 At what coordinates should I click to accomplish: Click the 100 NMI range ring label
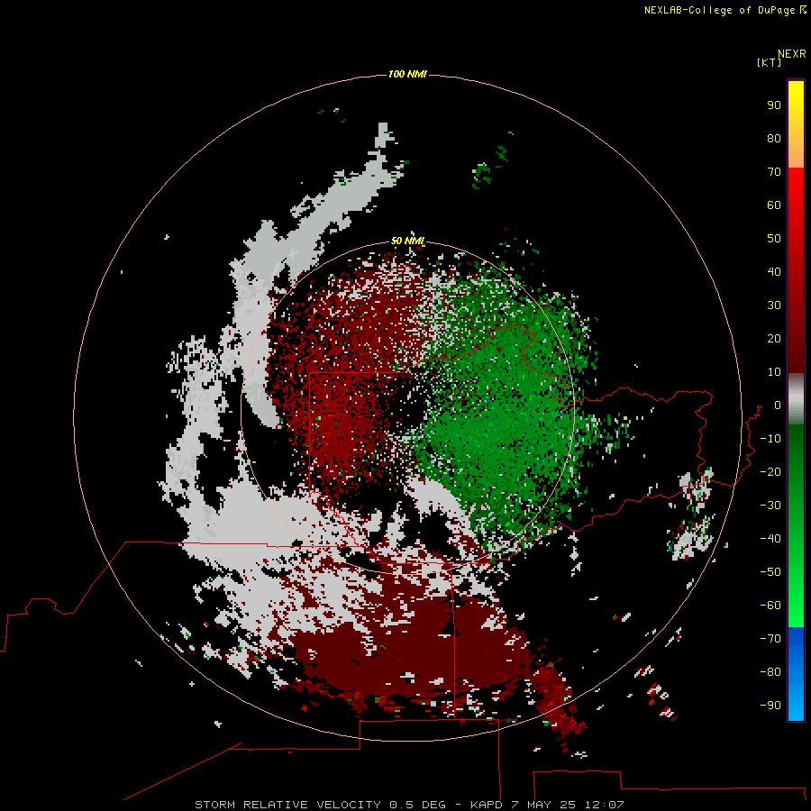407,74
